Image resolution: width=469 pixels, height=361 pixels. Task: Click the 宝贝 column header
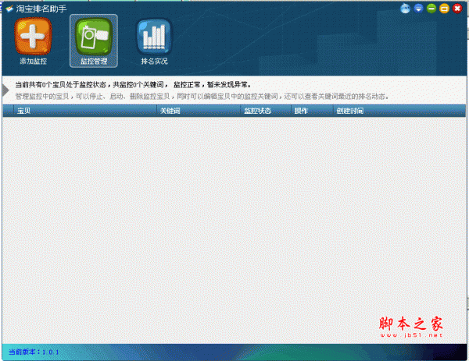tap(85, 111)
